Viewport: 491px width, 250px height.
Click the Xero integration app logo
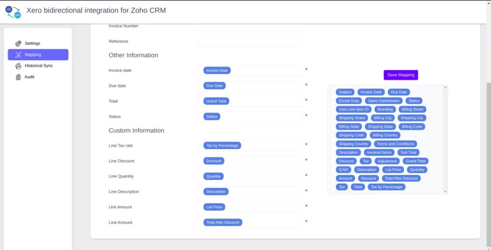coord(13,12)
